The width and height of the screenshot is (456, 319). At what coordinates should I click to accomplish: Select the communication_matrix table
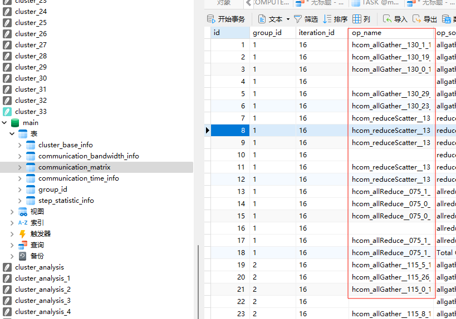74,167
